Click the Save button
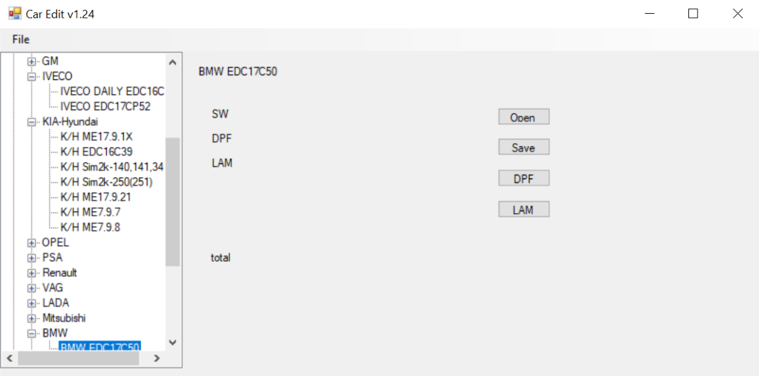Image resolution: width=759 pixels, height=376 pixels. [524, 147]
